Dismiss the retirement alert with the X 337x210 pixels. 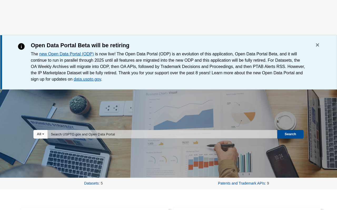317,45
